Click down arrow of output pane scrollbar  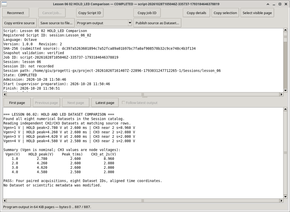pos(285,197)
